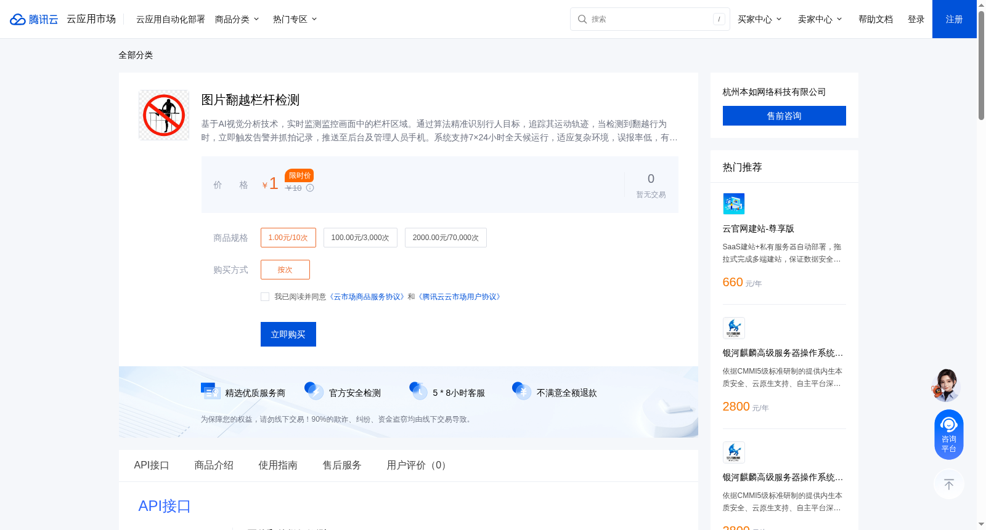Open first 银河麒麟 product icon
The image size is (986, 530).
pos(733,328)
